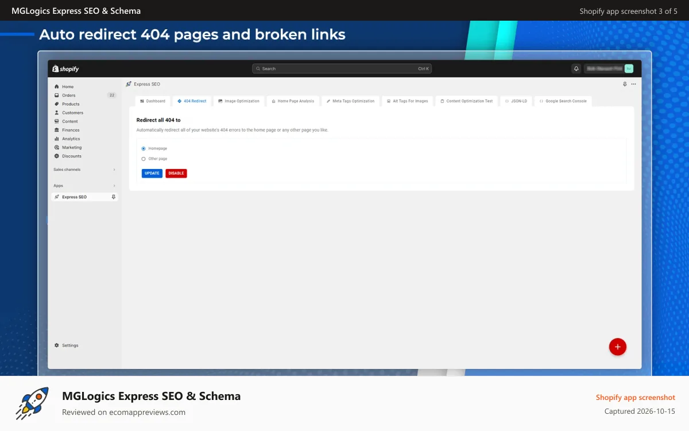Viewport: 689px width, 431px height.
Task: Click the Products tag icon
Action: coord(57,104)
